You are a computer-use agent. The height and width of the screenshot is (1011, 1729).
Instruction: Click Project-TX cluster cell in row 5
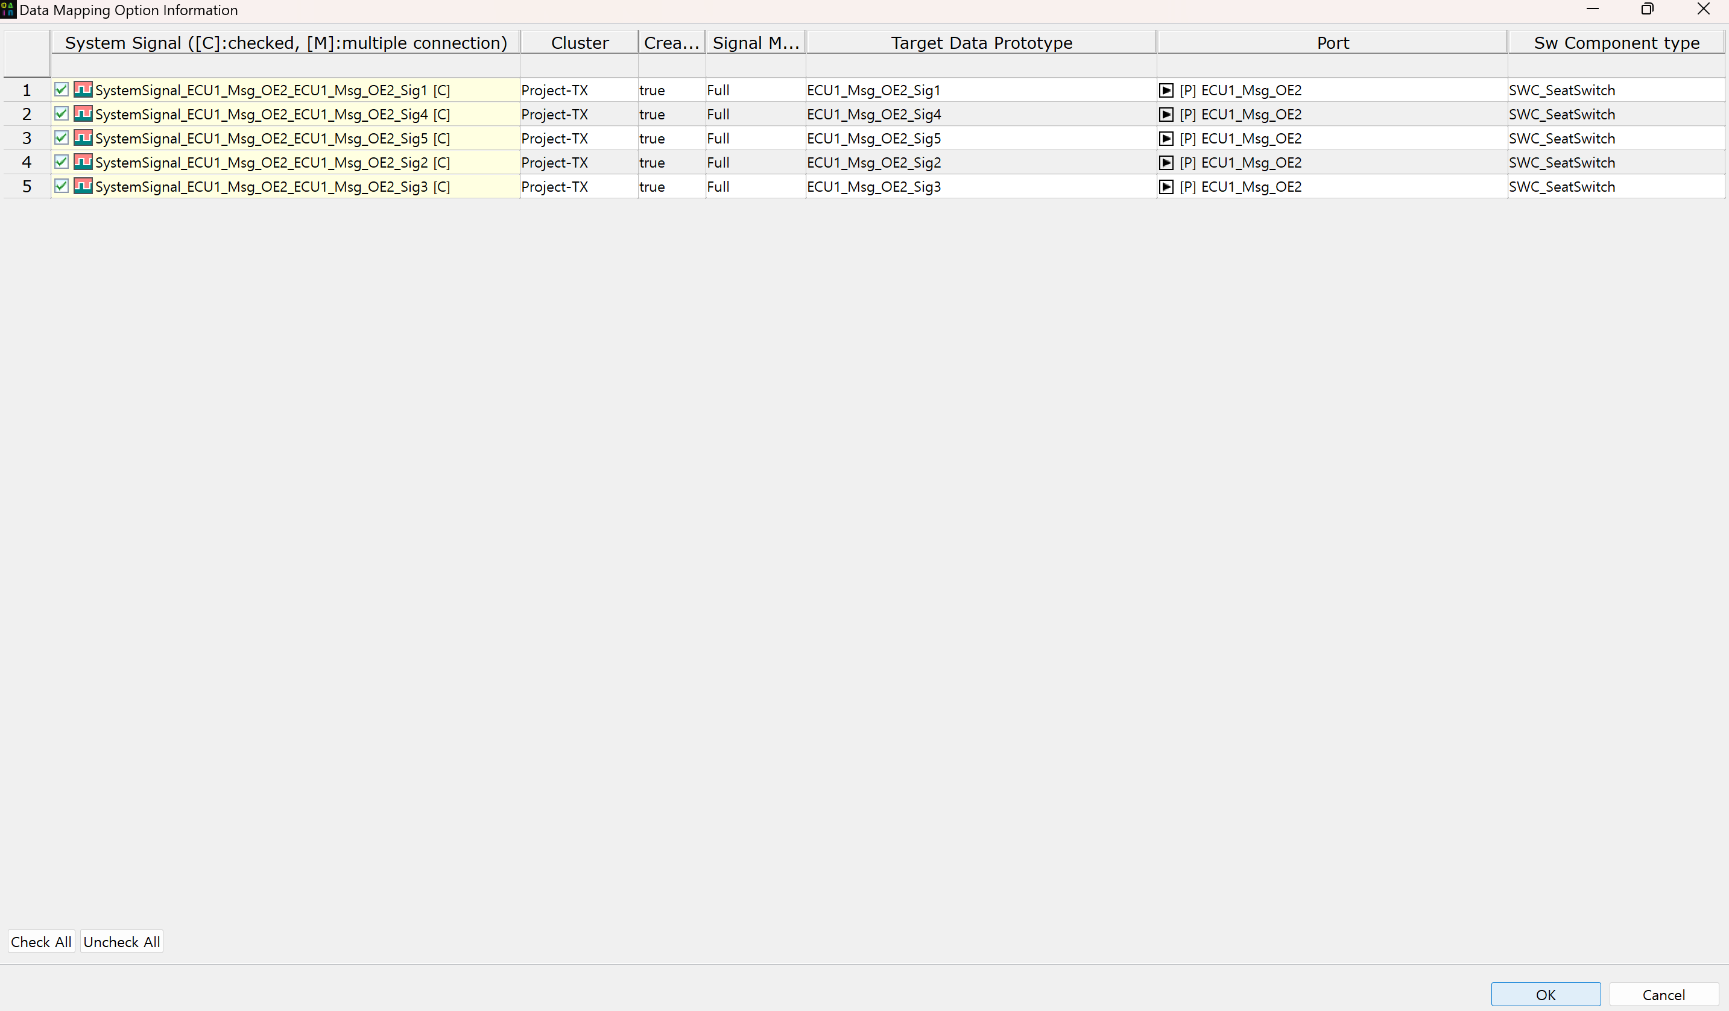coord(579,186)
